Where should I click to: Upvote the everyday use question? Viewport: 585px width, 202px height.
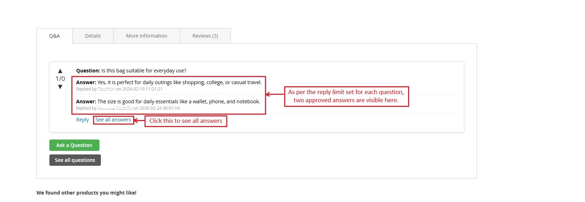tap(60, 71)
